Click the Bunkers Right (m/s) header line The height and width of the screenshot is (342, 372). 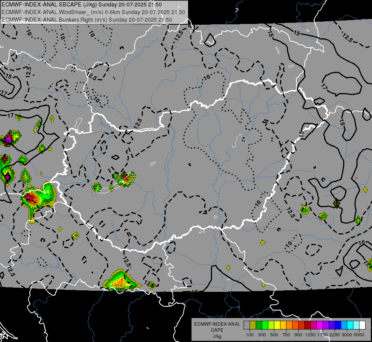(x=87, y=20)
